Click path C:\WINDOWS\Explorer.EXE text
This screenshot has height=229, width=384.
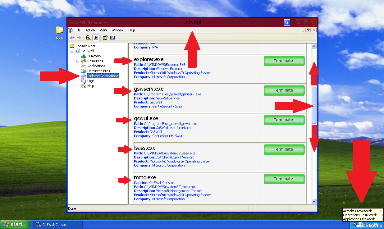[x=164, y=65]
